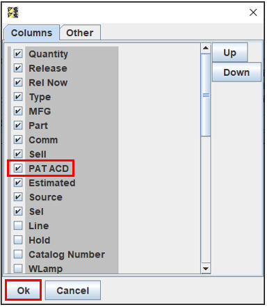Viewport: 267px width, 307px height.
Task: Select the Release label in list
Action: pos(48,68)
